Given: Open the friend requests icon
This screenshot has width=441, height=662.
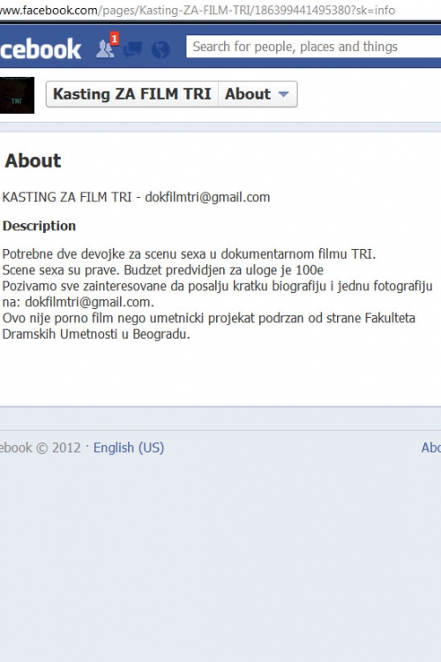Looking at the screenshot, I should pyautogui.click(x=105, y=49).
